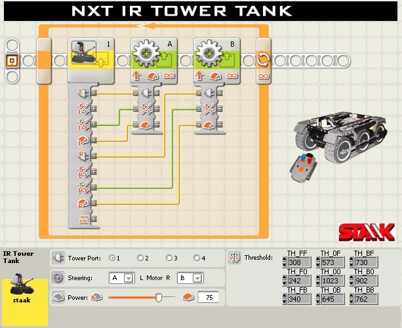Viewport: 402px width, 328px height.
Task: Click the loop infinity end icon
Action: (x=264, y=76)
